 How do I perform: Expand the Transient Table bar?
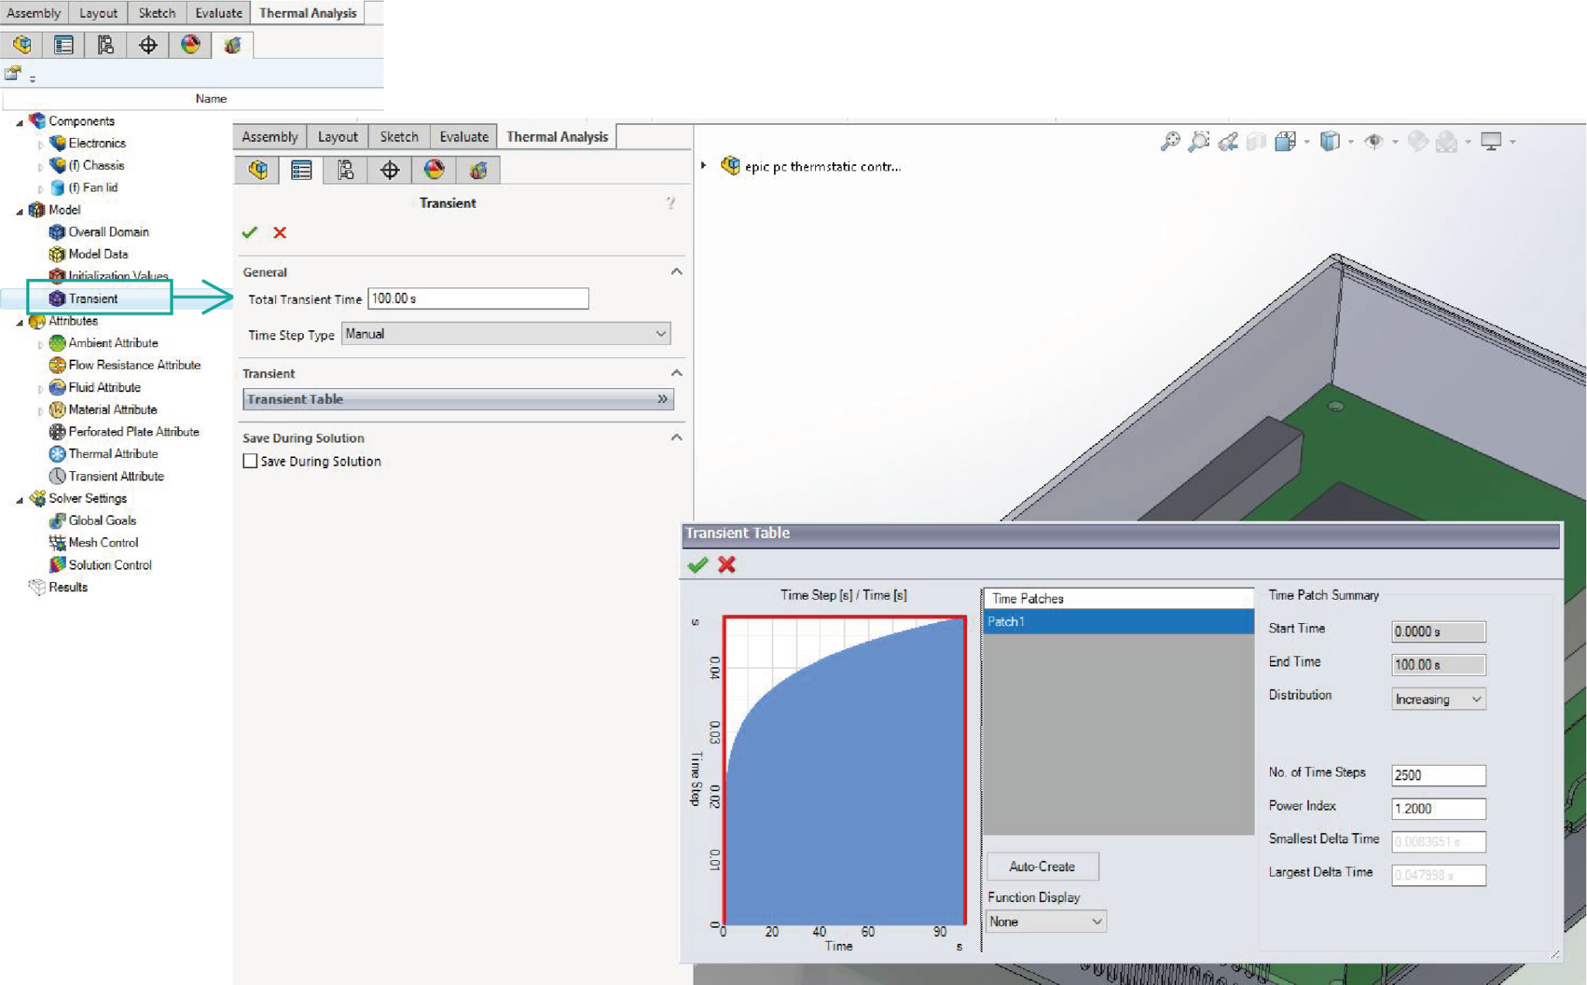pyautogui.click(x=458, y=399)
